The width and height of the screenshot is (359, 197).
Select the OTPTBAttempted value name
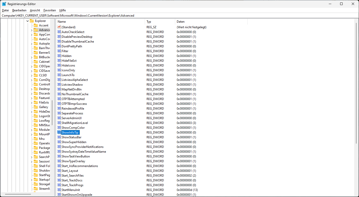point(73,99)
